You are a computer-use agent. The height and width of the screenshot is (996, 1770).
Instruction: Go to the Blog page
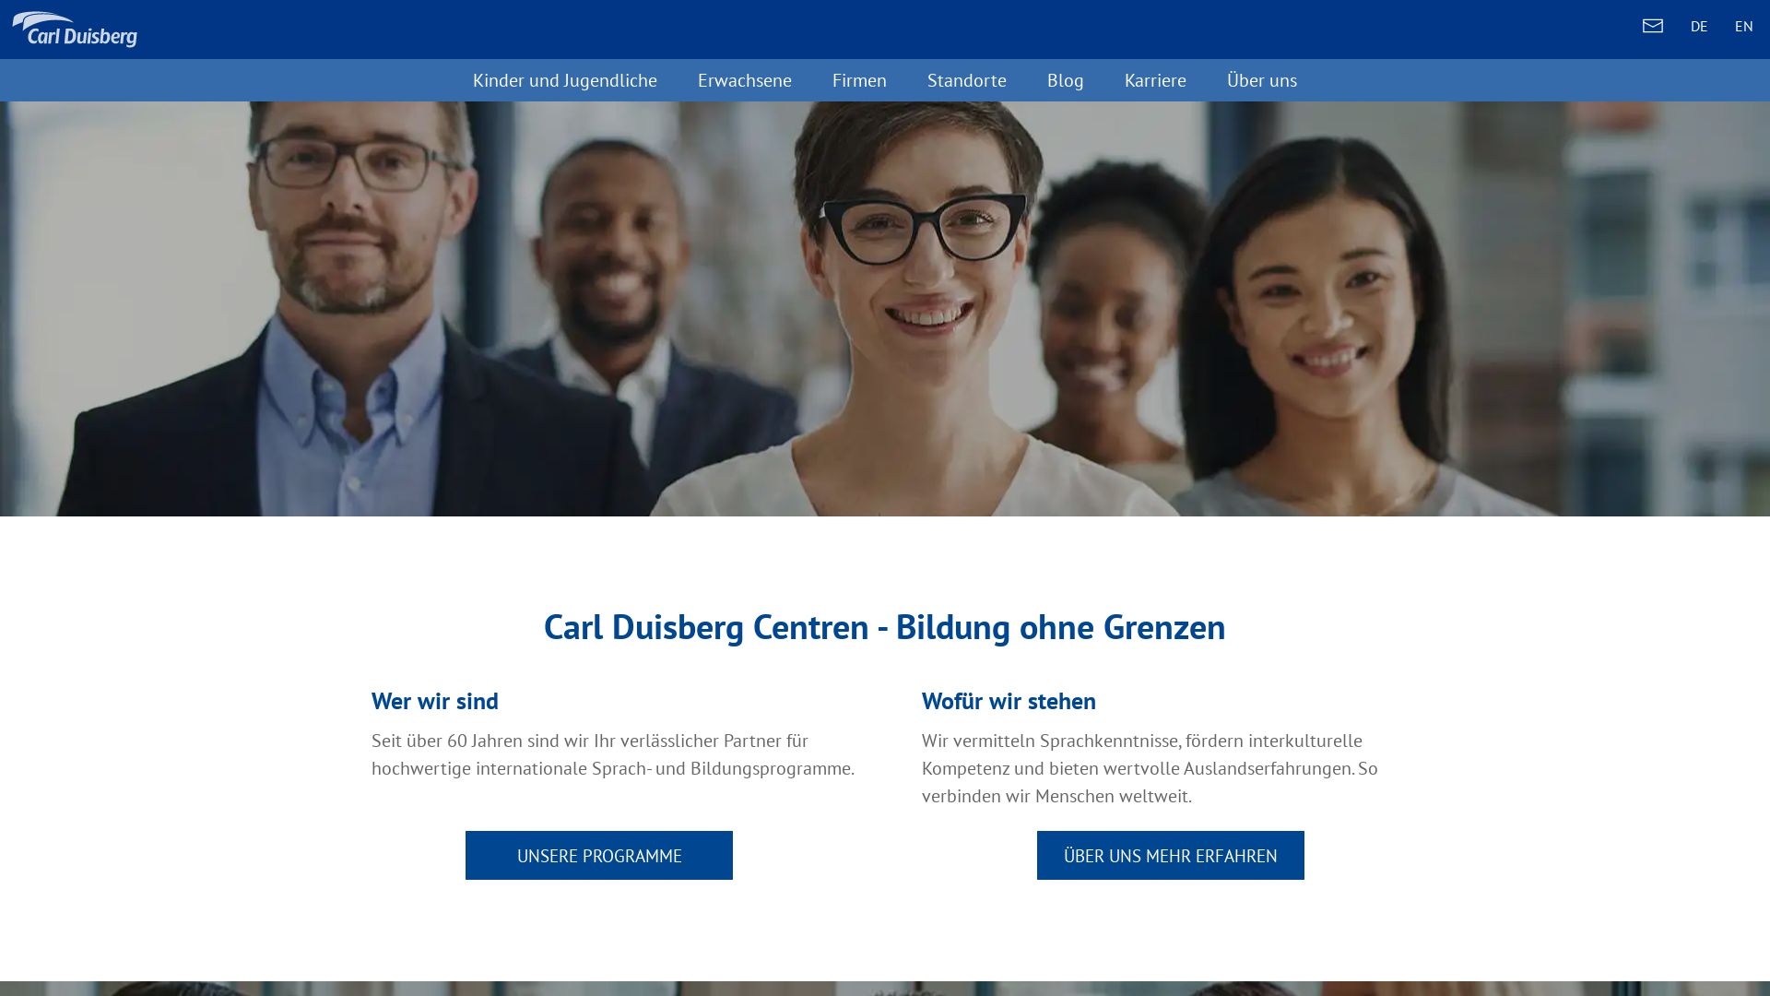(x=1065, y=80)
